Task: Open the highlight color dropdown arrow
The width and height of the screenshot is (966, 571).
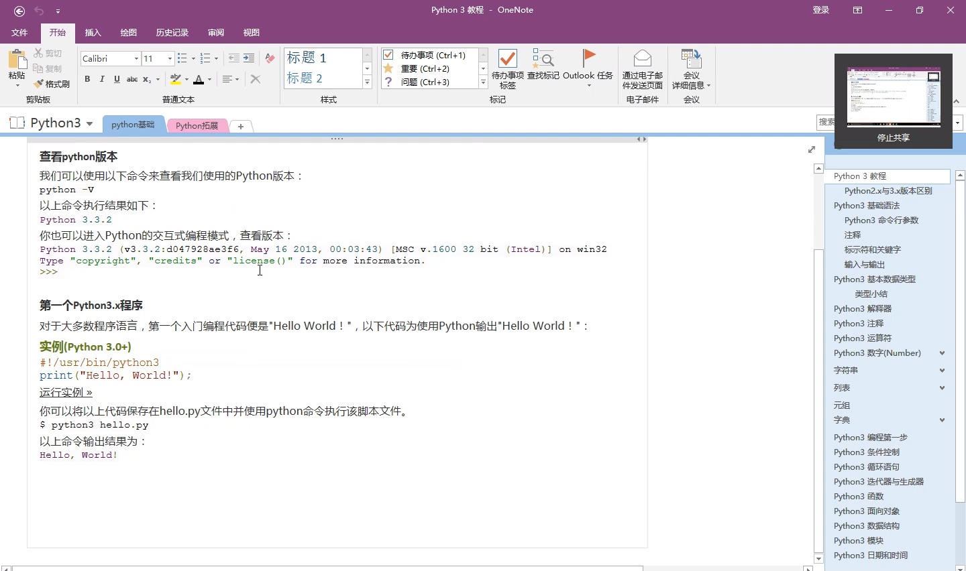Action: [x=186, y=79]
